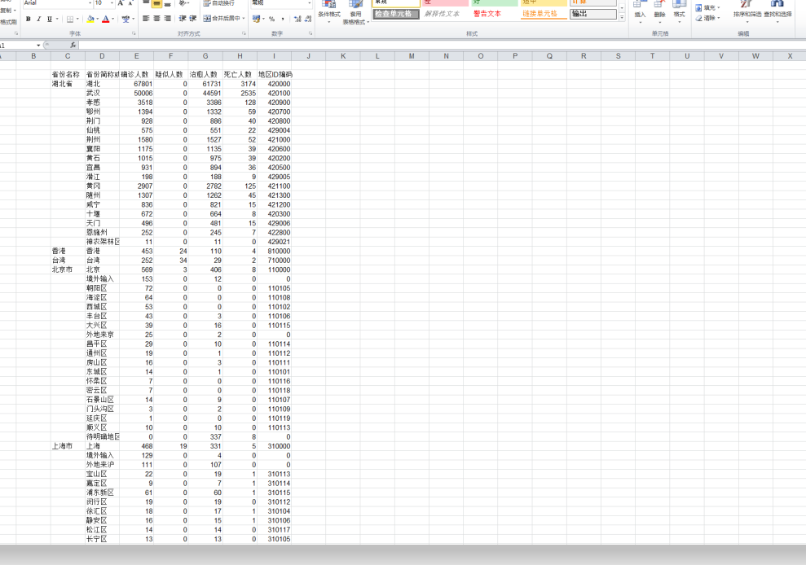Apply yellow fill color bucket
Viewport: 806px width, 565px height.
[x=90, y=19]
